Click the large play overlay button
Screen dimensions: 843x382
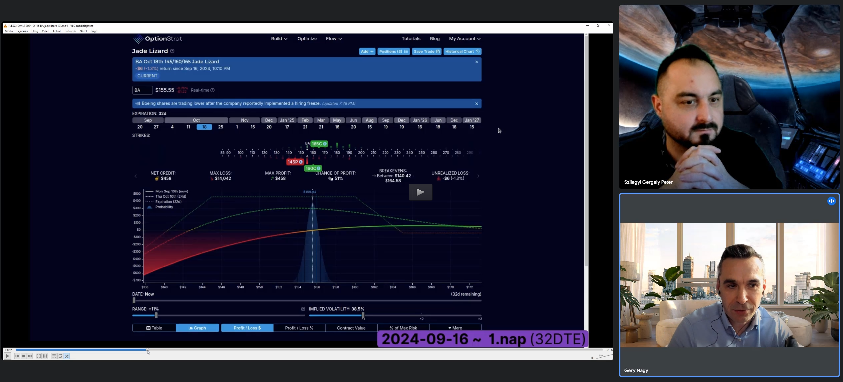(420, 192)
